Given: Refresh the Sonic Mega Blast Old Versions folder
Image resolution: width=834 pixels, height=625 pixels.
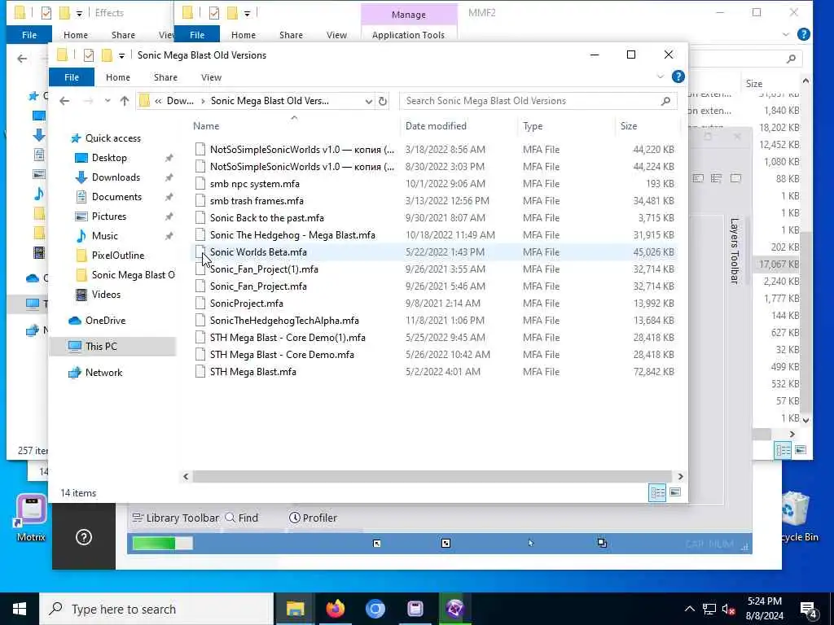Looking at the screenshot, I should point(383,101).
